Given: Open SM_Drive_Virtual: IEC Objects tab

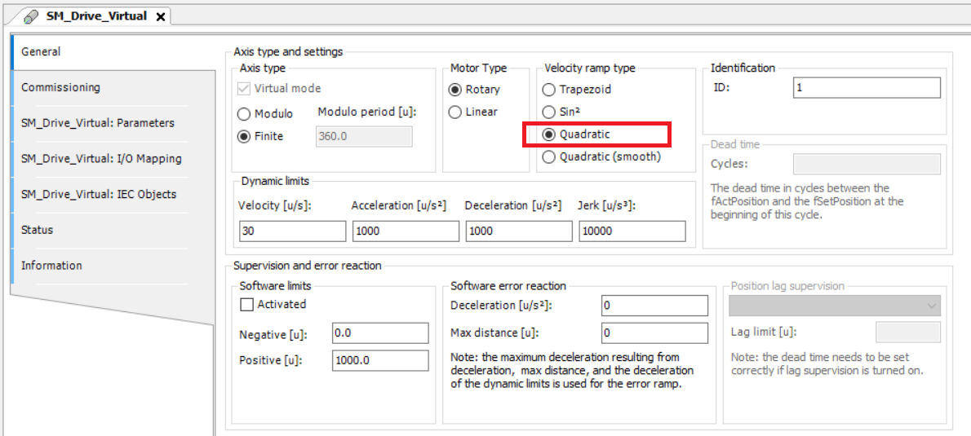Looking at the screenshot, I should click(x=99, y=194).
